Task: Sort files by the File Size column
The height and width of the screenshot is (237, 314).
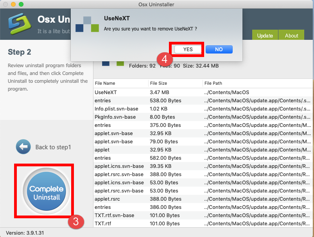Action: click(158, 84)
